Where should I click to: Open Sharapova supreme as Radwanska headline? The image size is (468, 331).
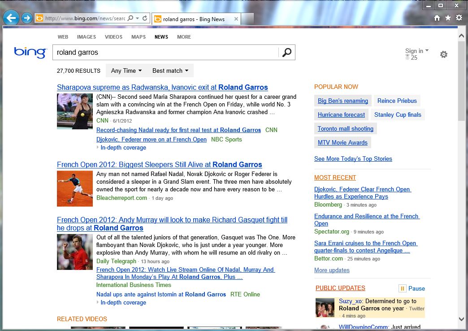click(162, 87)
